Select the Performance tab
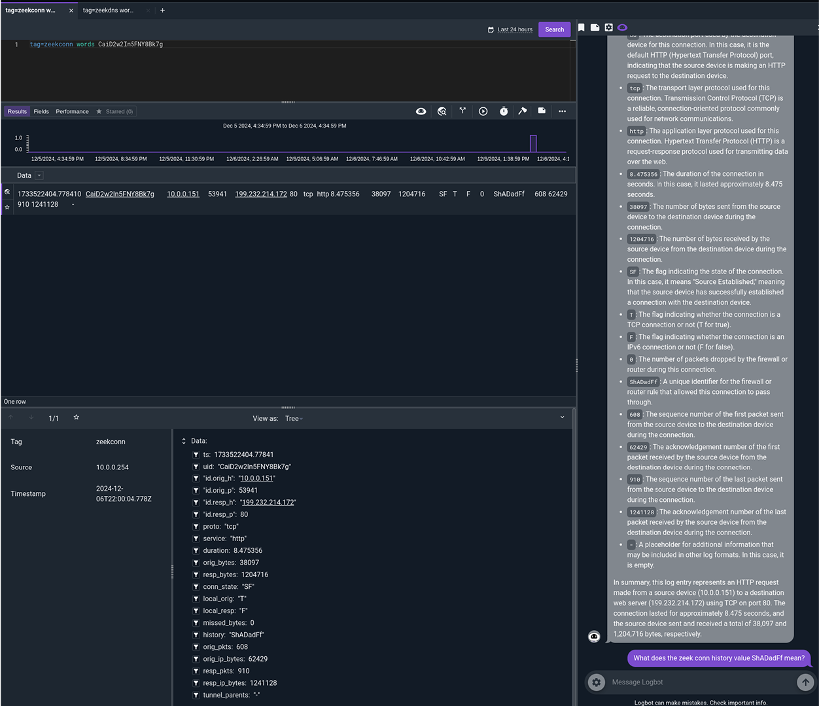Image resolution: width=819 pixels, height=706 pixels. coord(72,112)
